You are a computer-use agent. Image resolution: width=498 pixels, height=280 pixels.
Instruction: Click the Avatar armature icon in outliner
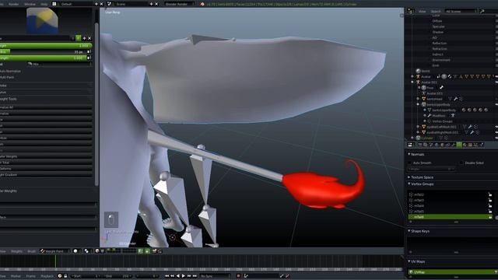point(418,76)
